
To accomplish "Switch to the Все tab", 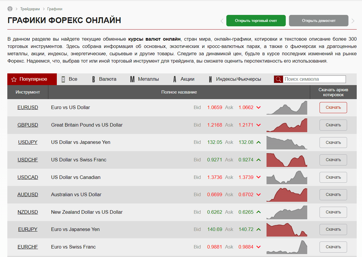I will [69, 79].
